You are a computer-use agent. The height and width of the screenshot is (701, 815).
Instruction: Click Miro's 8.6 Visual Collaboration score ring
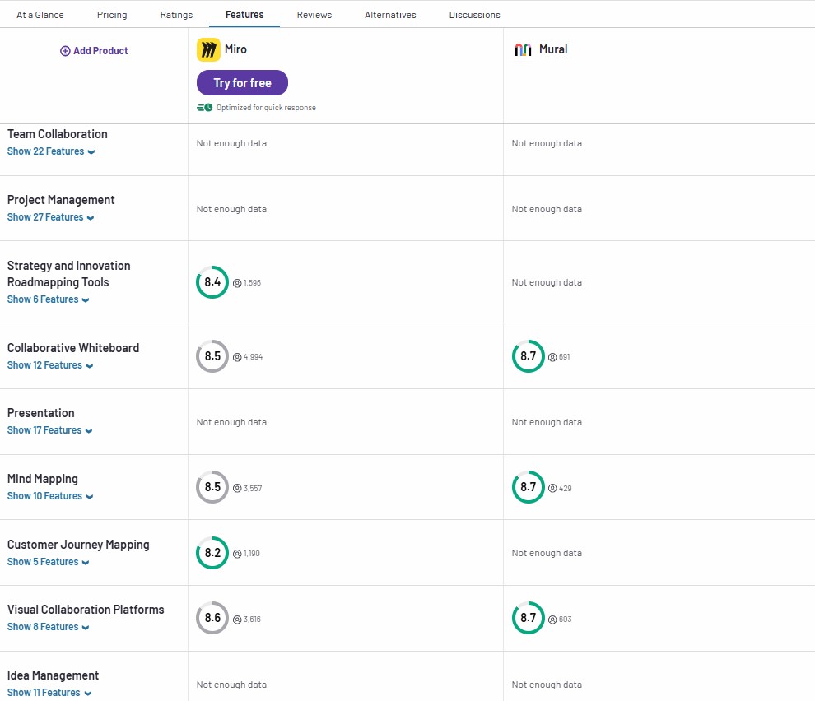pos(212,618)
